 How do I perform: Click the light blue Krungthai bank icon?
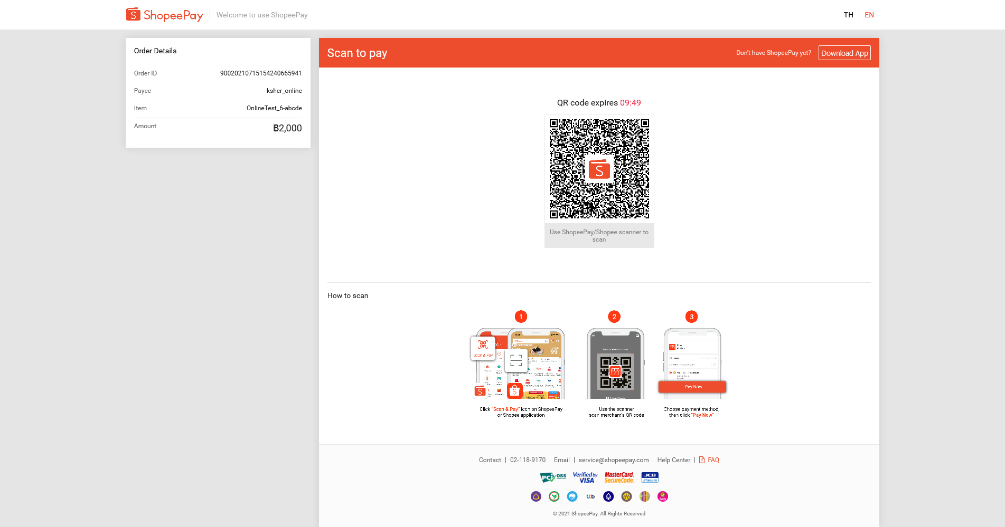click(x=572, y=496)
